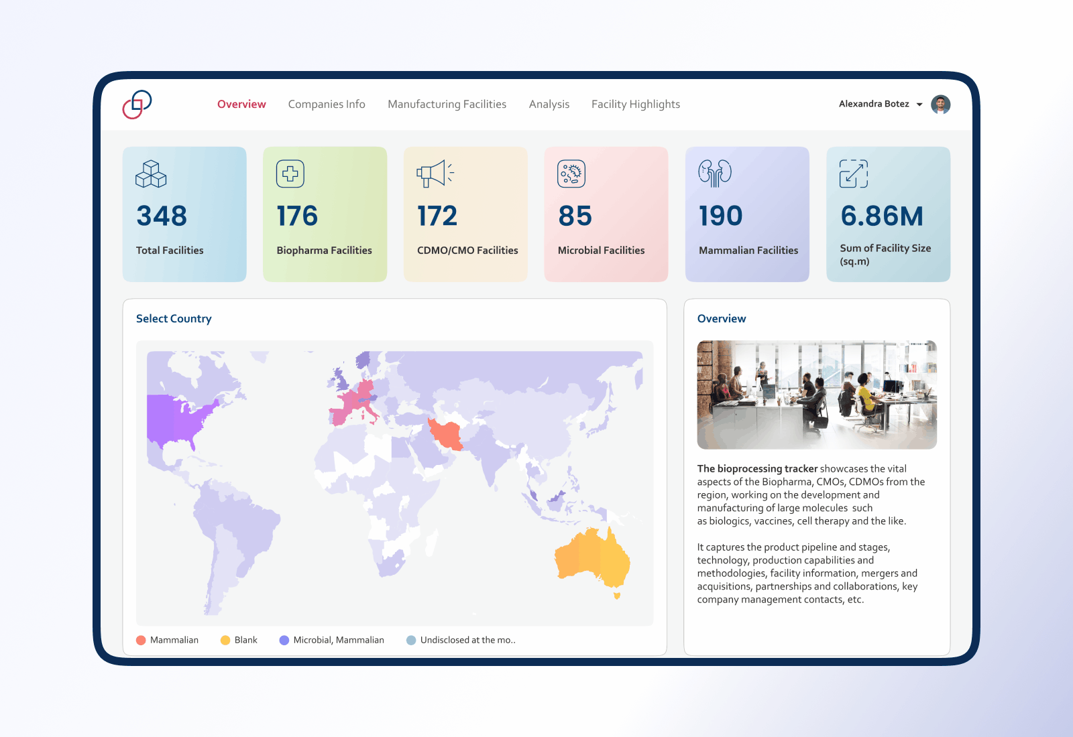Click the Alexandra Botez username
This screenshot has height=737, width=1073.
pos(874,104)
